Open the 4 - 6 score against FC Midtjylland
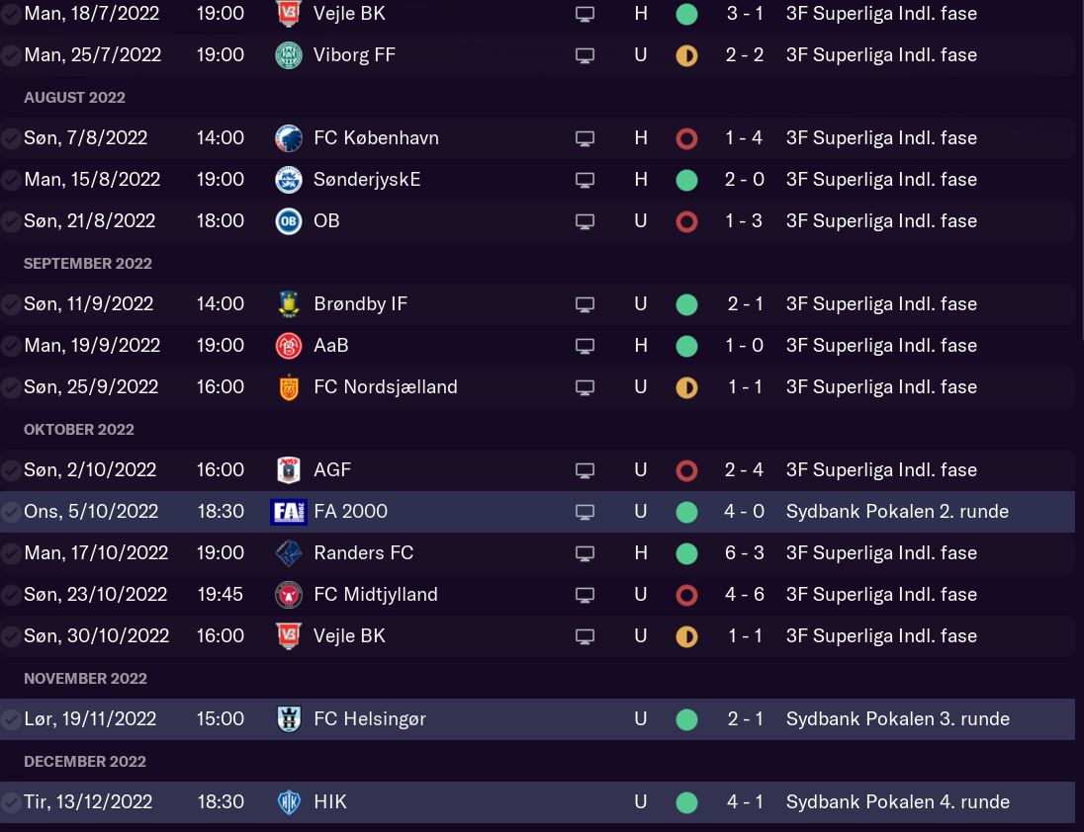The image size is (1084, 832). [x=744, y=595]
